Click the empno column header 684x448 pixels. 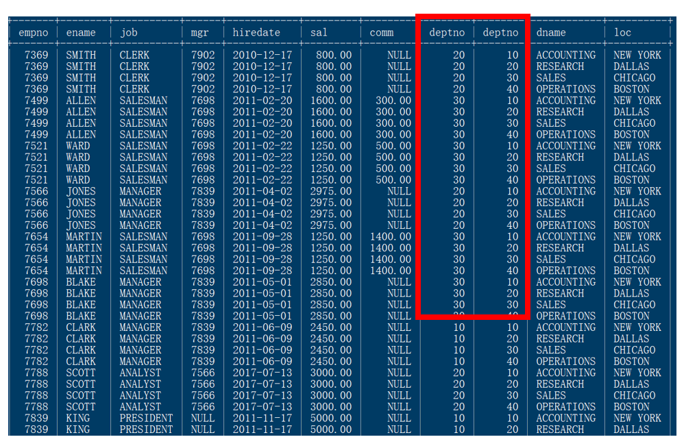tap(33, 33)
